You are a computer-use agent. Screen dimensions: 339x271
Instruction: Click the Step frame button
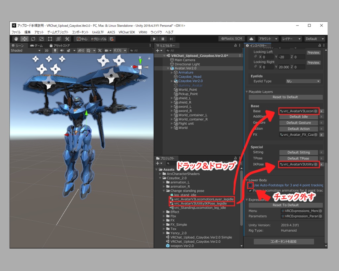coord(171,39)
